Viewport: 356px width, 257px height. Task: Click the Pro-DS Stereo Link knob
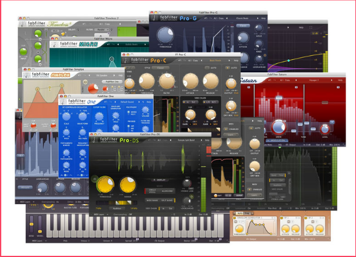pyautogui.click(x=187, y=183)
